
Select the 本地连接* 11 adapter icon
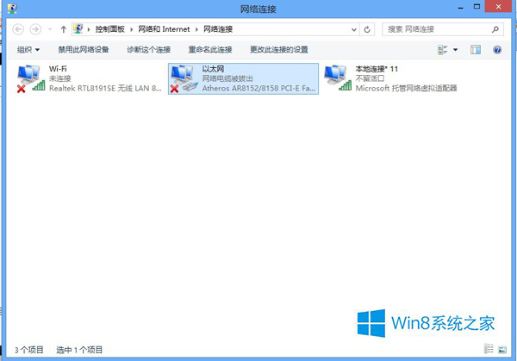[338, 78]
